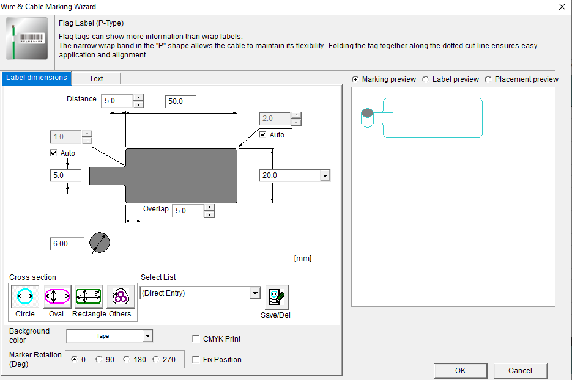Select Label preview radio button

426,79
